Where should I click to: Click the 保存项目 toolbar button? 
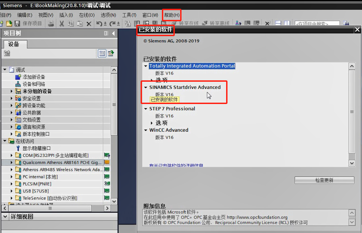(x=32, y=23)
